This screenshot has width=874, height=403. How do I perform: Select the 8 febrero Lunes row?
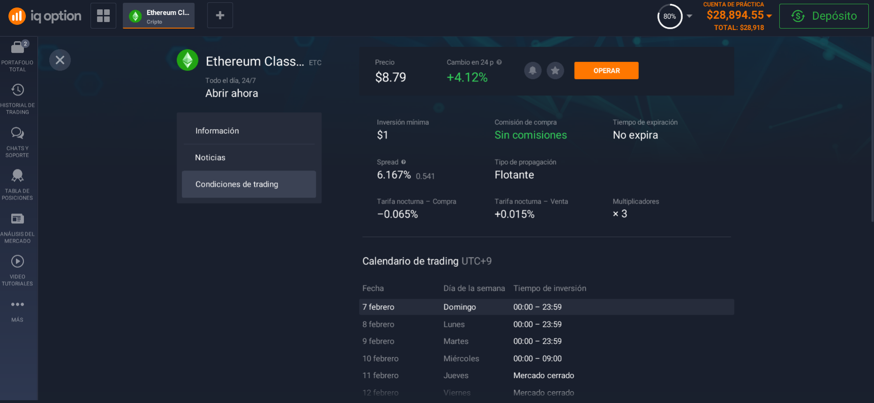tap(546, 324)
